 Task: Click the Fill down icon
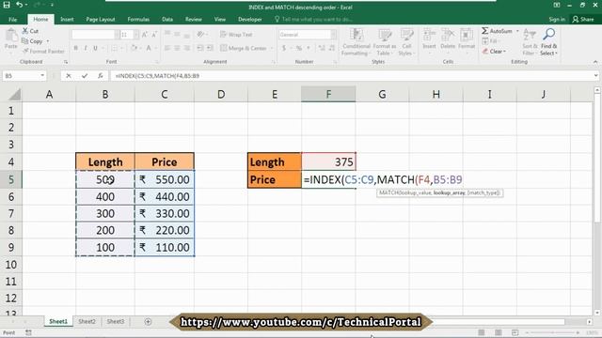(485, 41)
